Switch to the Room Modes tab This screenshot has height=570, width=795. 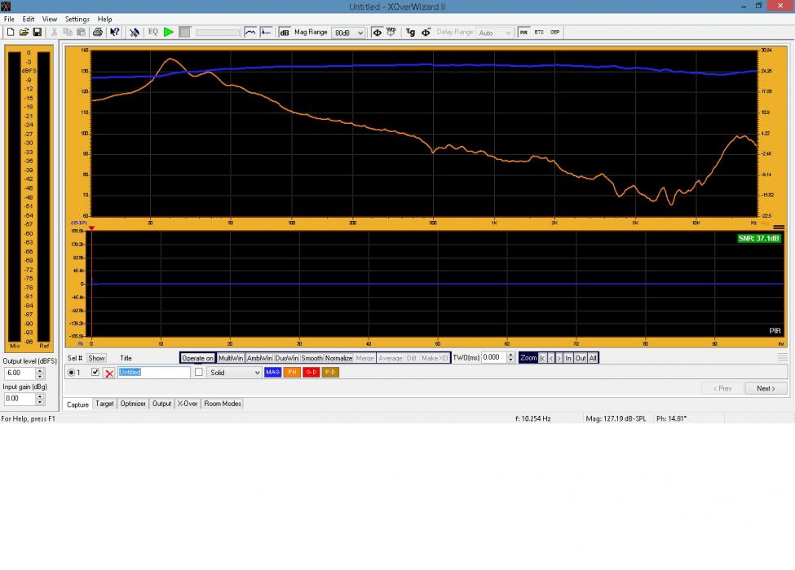(x=223, y=404)
